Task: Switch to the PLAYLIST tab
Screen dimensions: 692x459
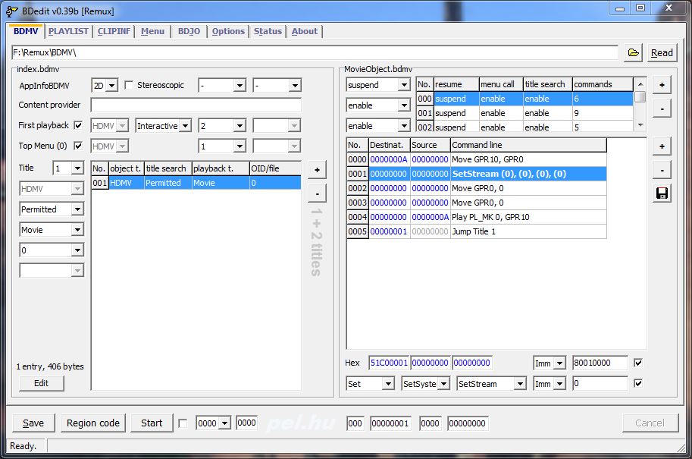Action: point(68,31)
